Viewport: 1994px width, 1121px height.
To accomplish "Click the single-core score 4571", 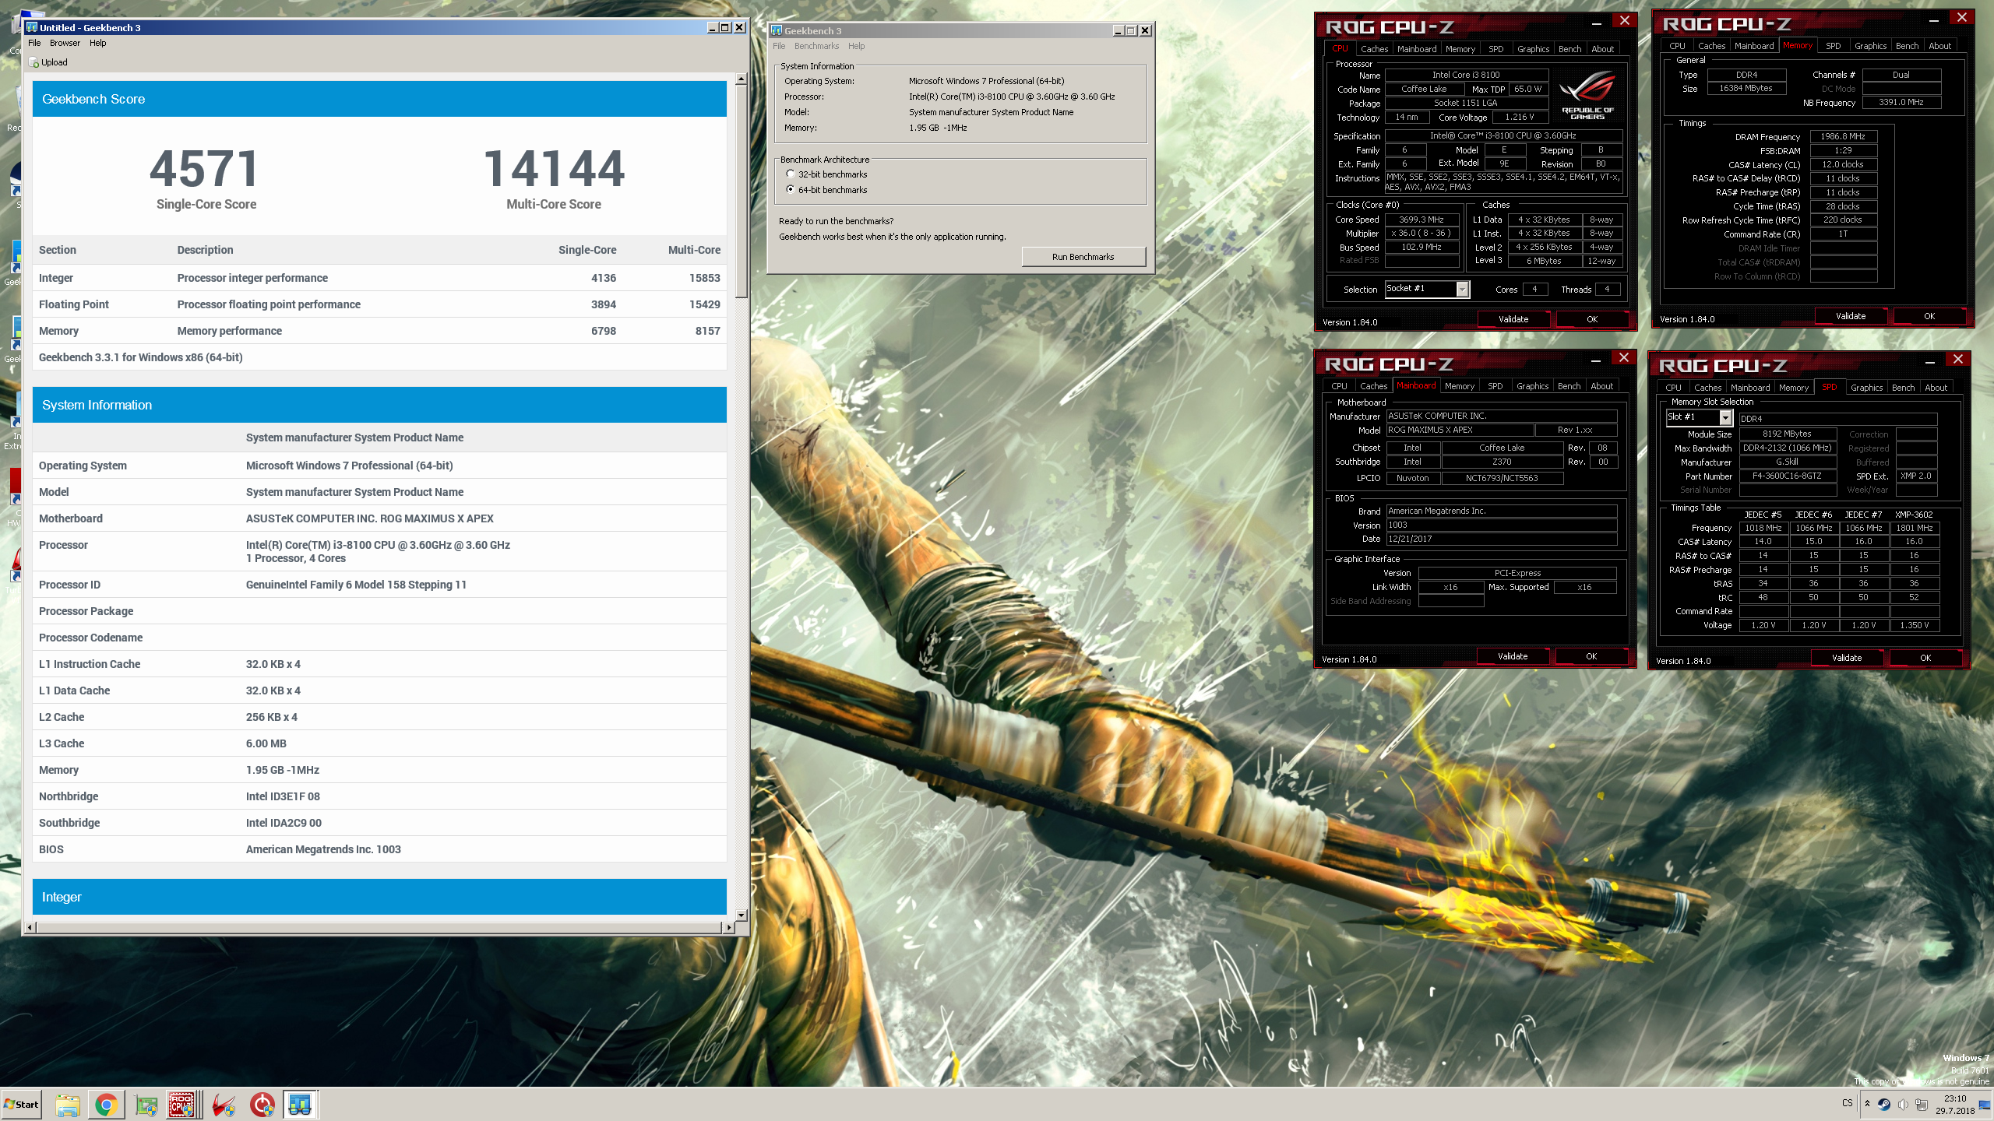I will pos(205,169).
